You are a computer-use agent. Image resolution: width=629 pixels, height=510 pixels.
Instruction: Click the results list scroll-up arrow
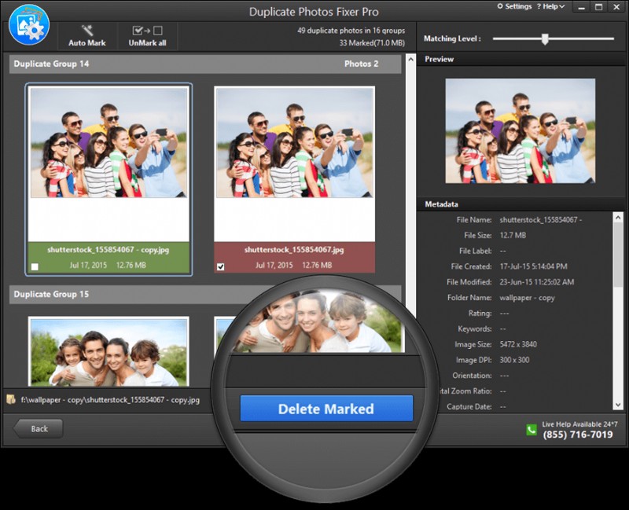[x=410, y=60]
